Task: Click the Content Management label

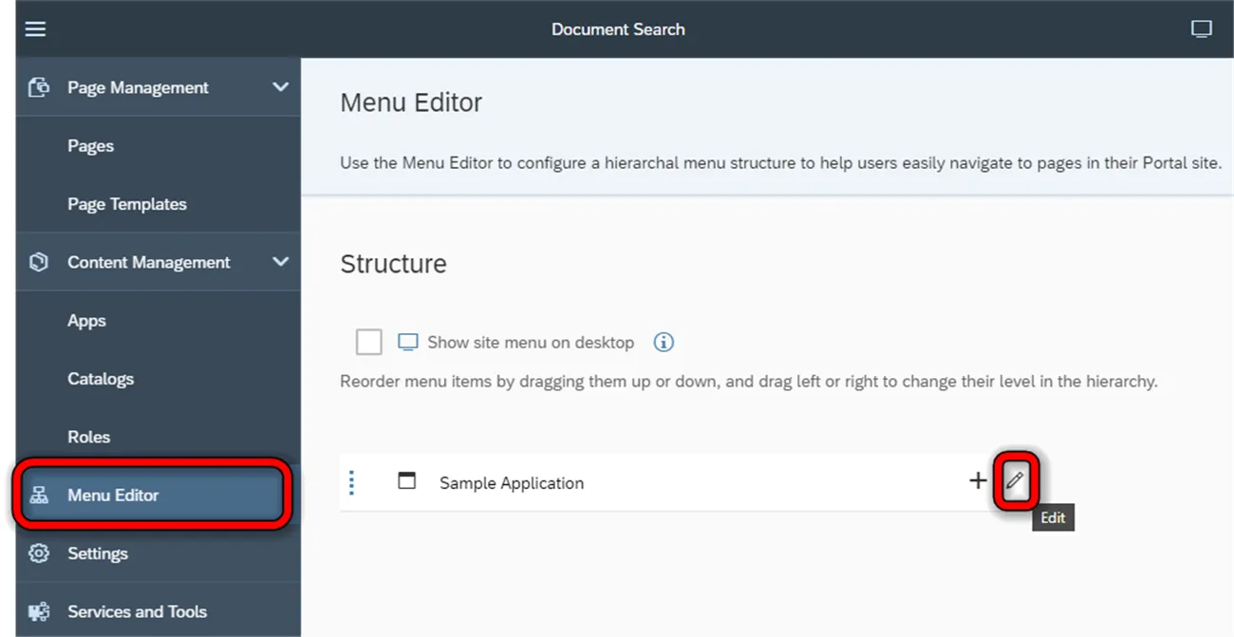Action: point(149,262)
